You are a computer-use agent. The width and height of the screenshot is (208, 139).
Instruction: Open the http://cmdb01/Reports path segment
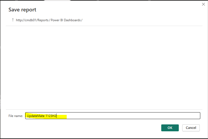pyautogui.click(x=32, y=20)
